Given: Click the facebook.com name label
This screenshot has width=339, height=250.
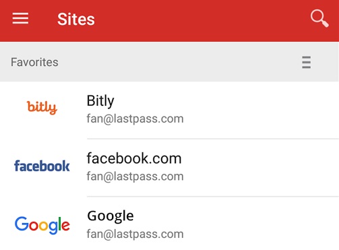Looking at the screenshot, I should [x=134, y=158].
